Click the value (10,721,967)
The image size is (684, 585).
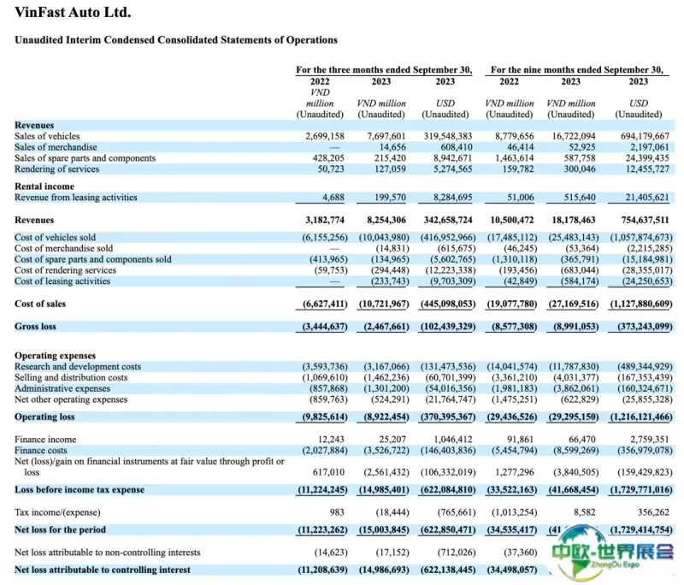pos(384,304)
